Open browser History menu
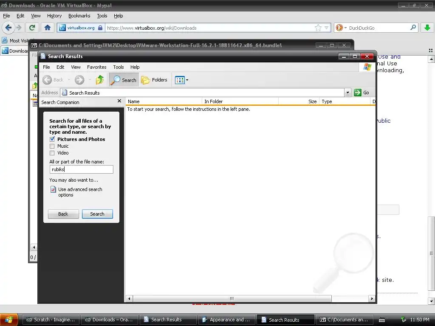The width and height of the screenshot is (435, 326). [x=54, y=16]
